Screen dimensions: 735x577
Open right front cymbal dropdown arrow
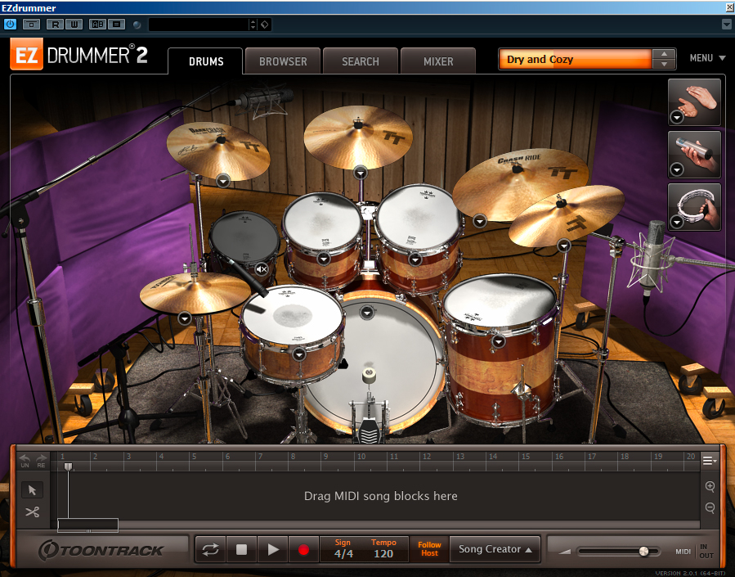(564, 245)
